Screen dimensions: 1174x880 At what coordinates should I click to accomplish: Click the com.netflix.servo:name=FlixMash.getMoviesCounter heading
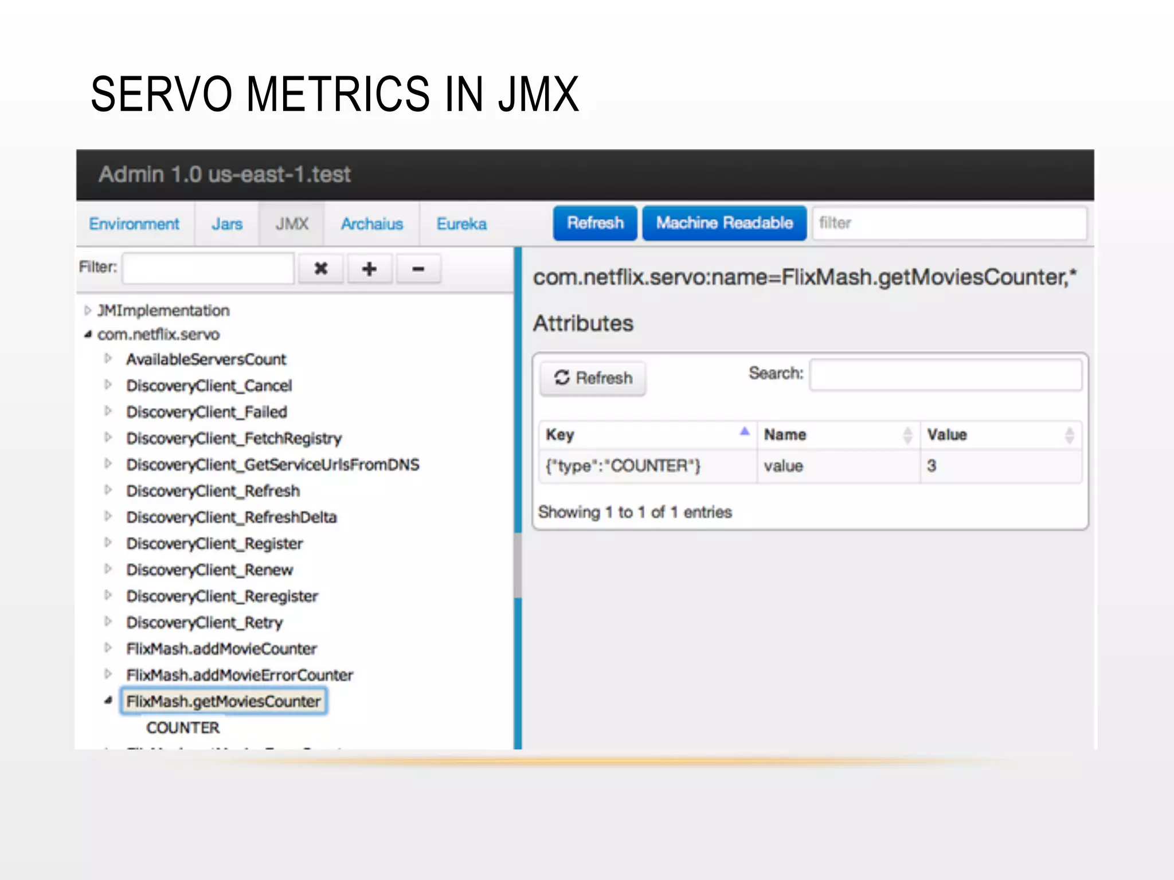coord(805,277)
